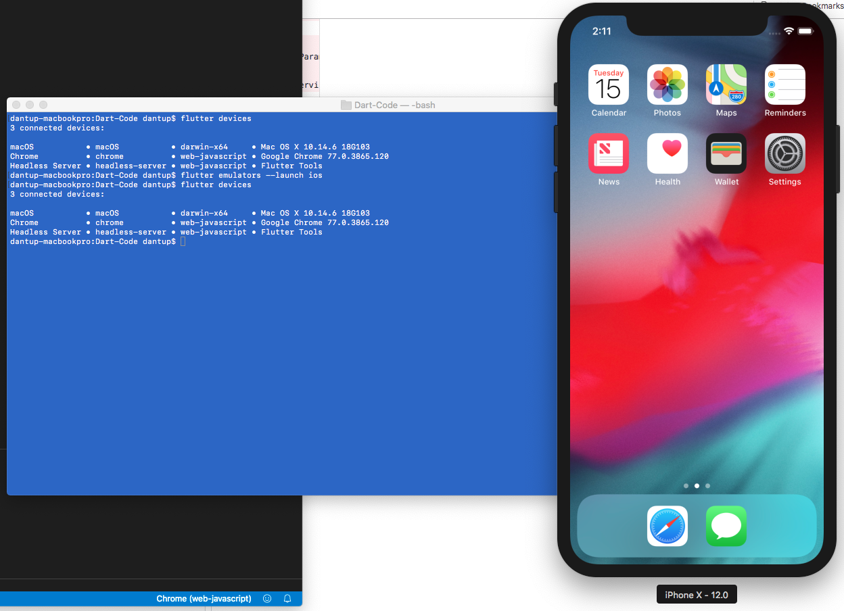
Task: Tap the Wi-Fi indicator on the iPhone status bar
Action: tap(789, 32)
